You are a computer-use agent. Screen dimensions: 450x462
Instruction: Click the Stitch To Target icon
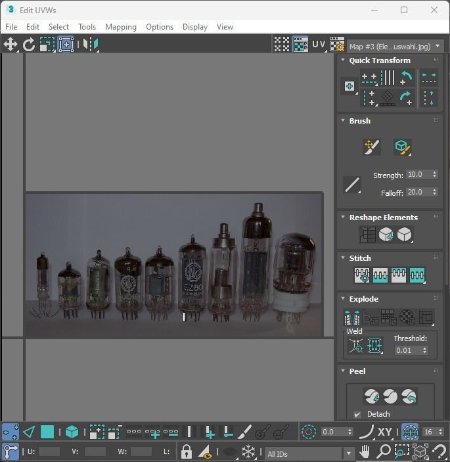pos(362,275)
